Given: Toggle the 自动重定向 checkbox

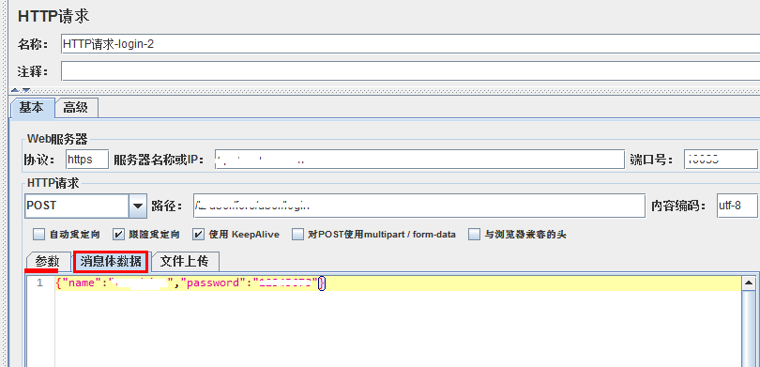Looking at the screenshot, I should point(38,235).
